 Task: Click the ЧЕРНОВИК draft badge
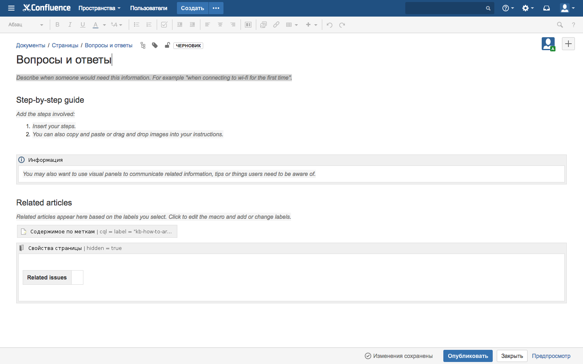[x=188, y=46]
